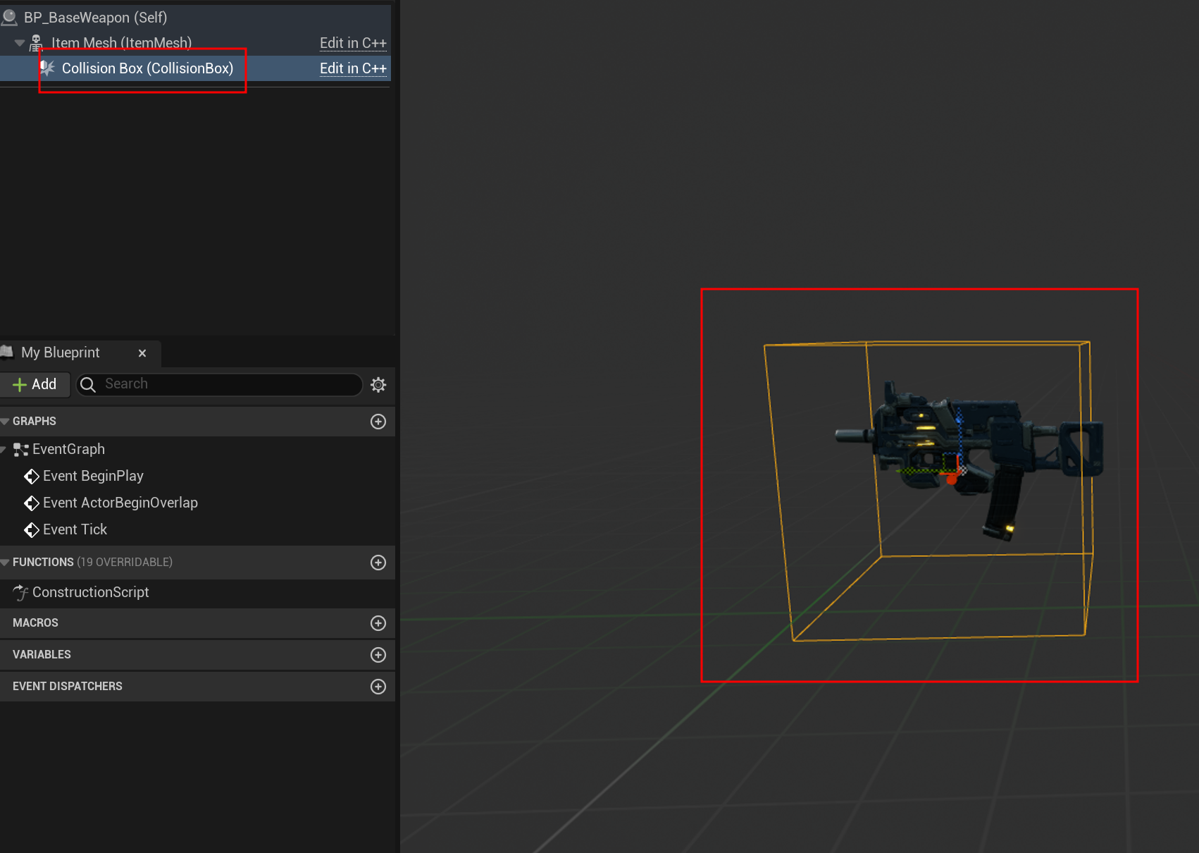1199x853 pixels.
Task: Focus the My Blueprint search field
Action: click(219, 384)
